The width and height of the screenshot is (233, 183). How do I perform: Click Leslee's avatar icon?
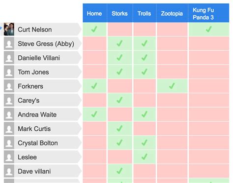point(9,157)
